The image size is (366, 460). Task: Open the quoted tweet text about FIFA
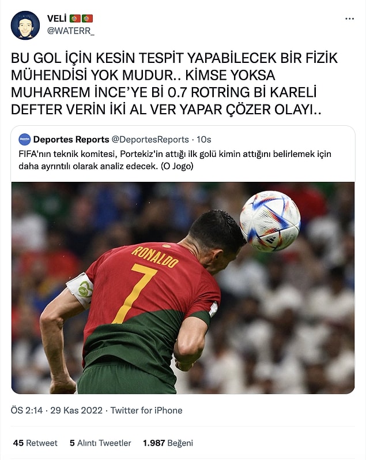point(175,160)
